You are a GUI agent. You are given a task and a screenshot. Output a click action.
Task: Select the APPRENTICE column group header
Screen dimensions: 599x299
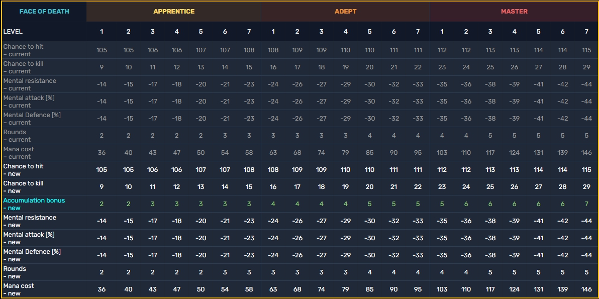pyautogui.click(x=174, y=12)
